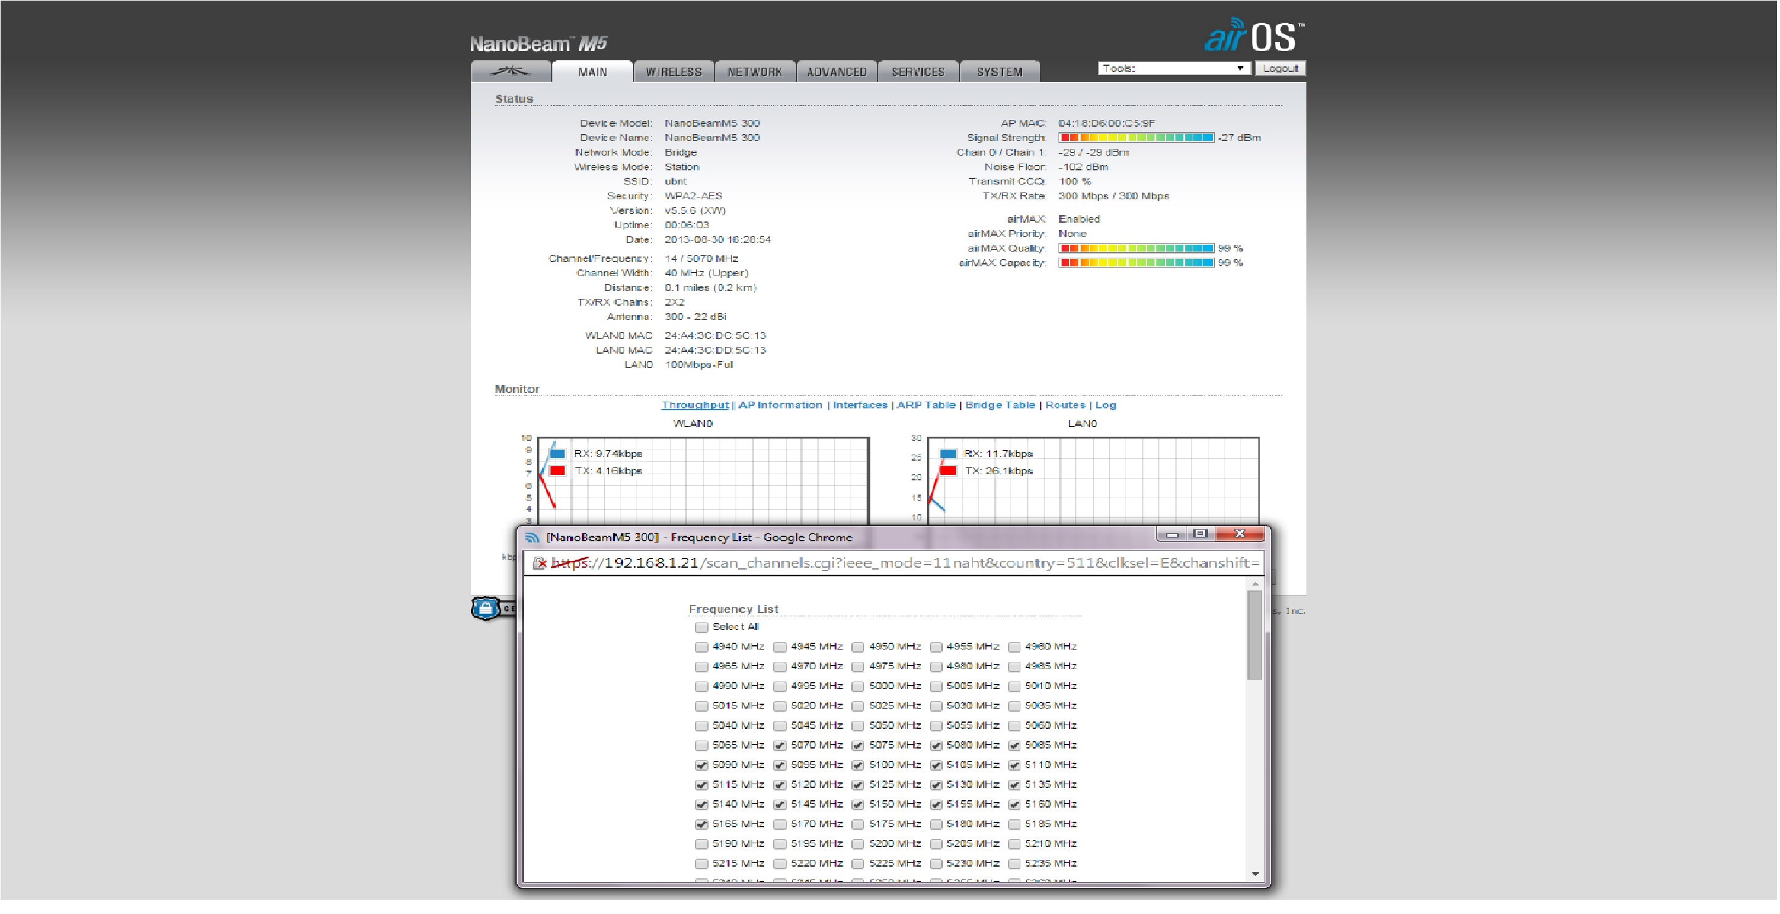
Task: Open the SYSTEM tab
Action: [999, 71]
